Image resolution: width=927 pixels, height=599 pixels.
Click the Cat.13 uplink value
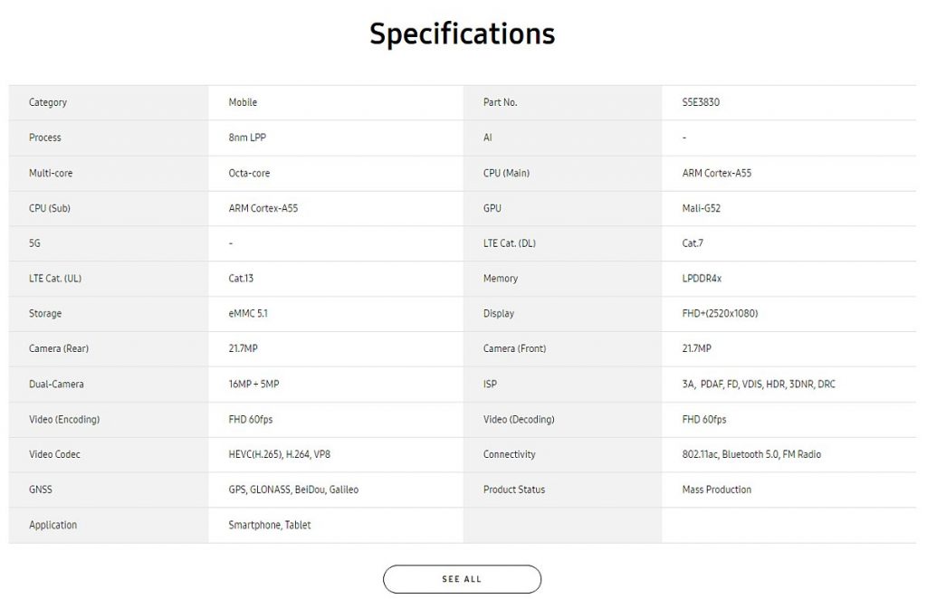(x=241, y=278)
